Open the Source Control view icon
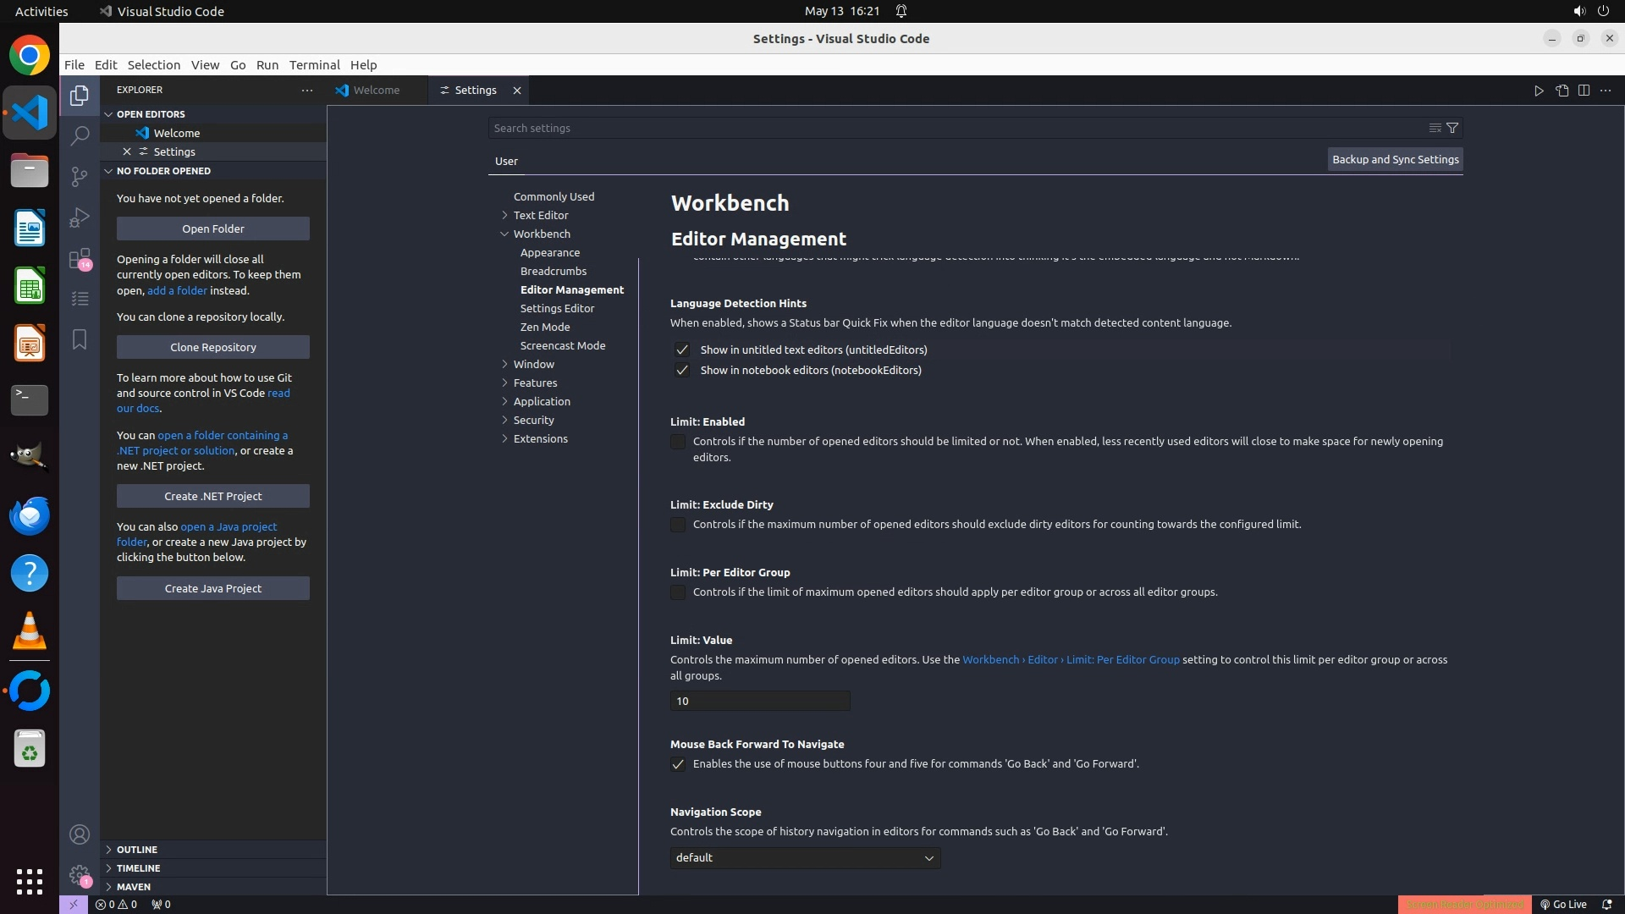The image size is (1625, 914). coord(80,176)
